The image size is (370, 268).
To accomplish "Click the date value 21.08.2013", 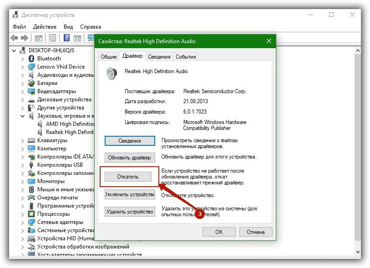I will click(196, 101).
